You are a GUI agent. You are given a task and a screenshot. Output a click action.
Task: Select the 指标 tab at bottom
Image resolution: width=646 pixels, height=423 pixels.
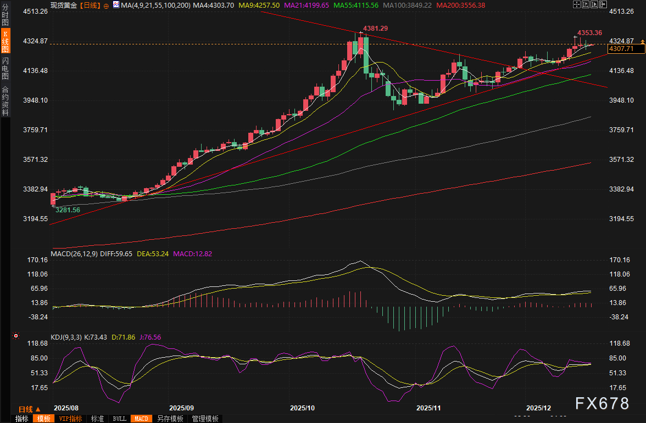point(22,419)
